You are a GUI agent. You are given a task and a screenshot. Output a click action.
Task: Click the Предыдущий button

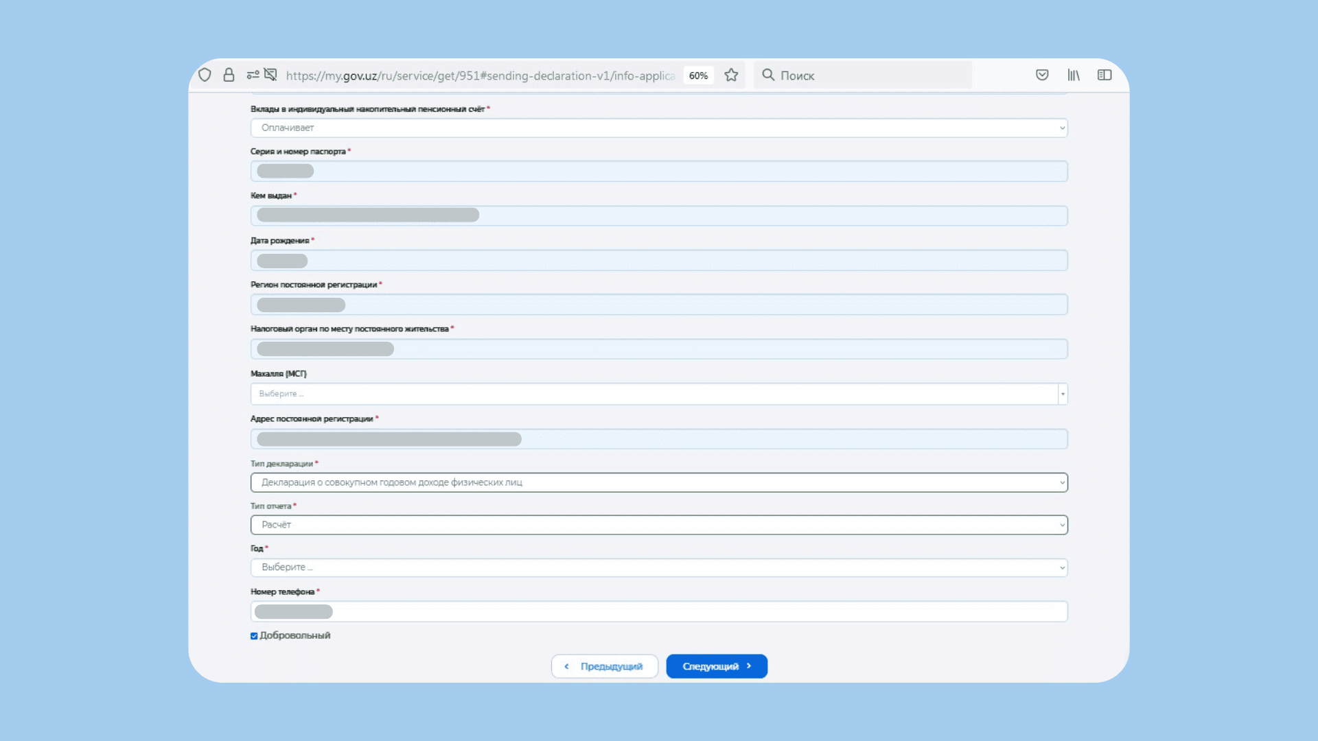[604, 666]
